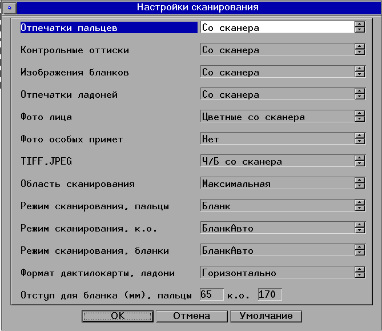Screen dimensions: 382x331
Task: Click spinner arrows for Режим сканирования, бланки
Action: [360, 250]
